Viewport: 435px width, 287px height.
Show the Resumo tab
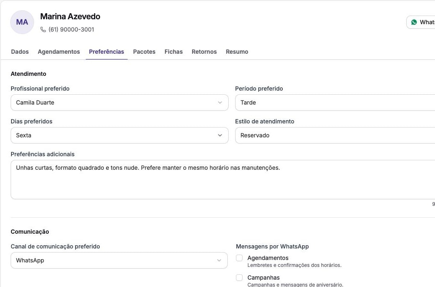(x=237, y=52)
